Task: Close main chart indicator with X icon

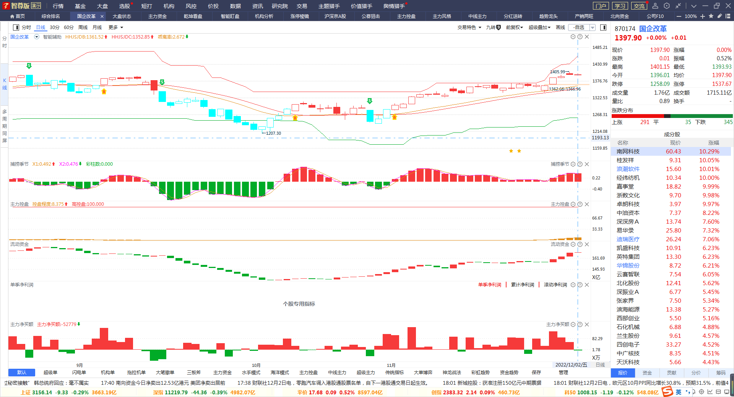Action: pos(587,37)
